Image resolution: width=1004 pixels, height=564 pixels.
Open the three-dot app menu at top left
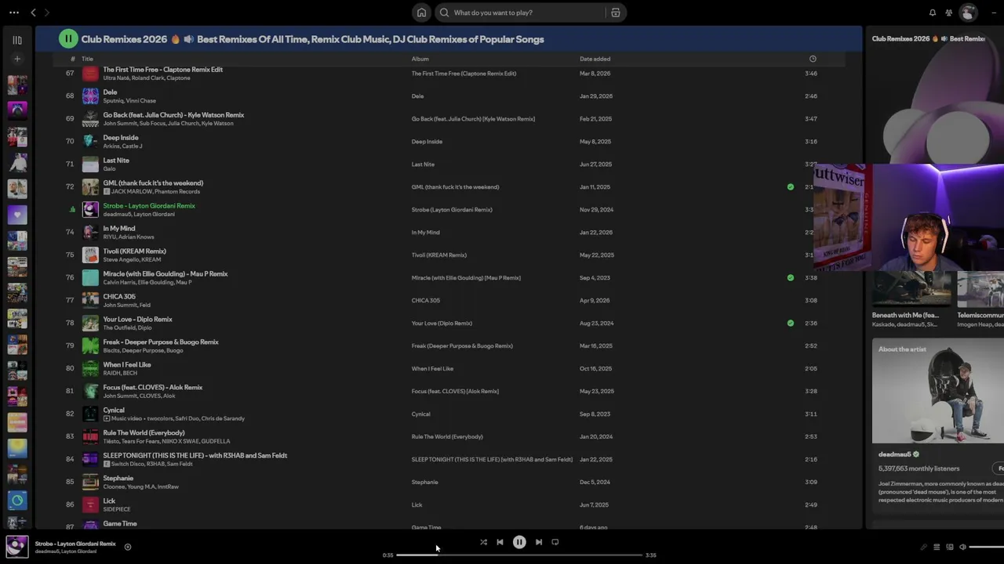click(14, 13)
